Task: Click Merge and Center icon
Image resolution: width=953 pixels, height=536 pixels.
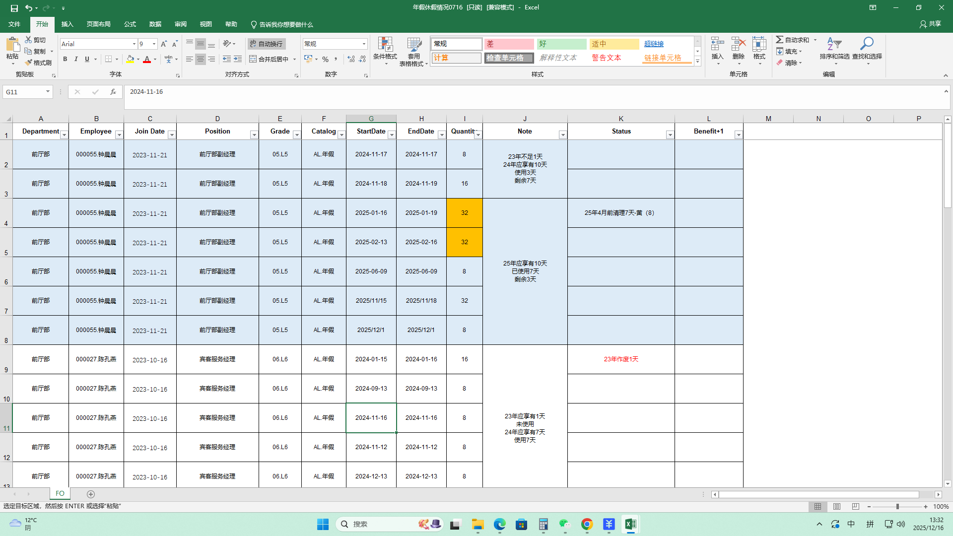Action: coord(253,59)
